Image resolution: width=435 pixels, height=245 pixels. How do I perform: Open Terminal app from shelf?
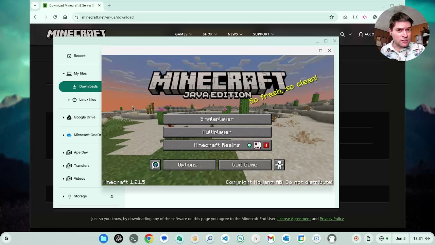coord(134,239)
